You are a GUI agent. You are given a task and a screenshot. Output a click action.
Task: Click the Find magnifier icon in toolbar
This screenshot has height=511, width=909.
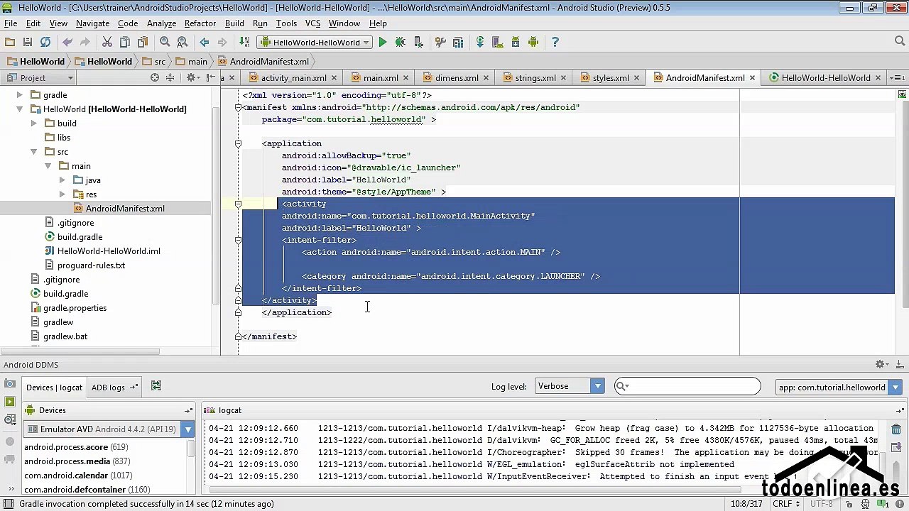coord(165,43)
